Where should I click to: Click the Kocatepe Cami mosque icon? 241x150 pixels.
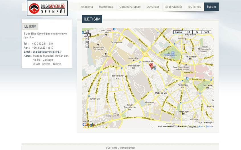point(195,117)
